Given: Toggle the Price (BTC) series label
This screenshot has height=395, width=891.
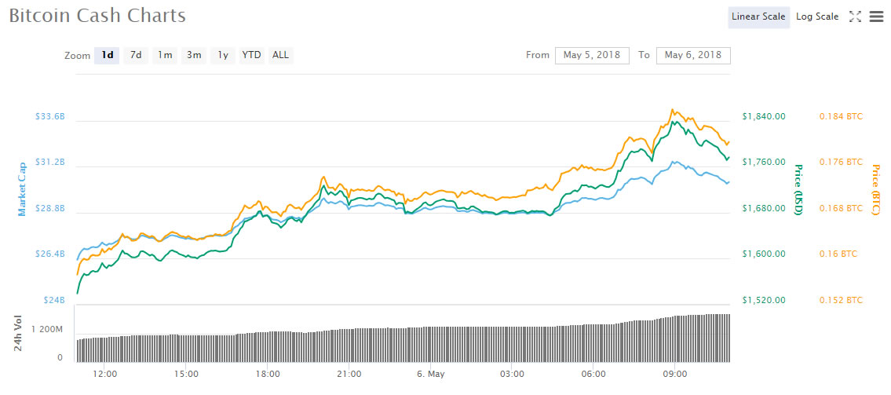Looking at the screenshot, I should pos(876,189).
